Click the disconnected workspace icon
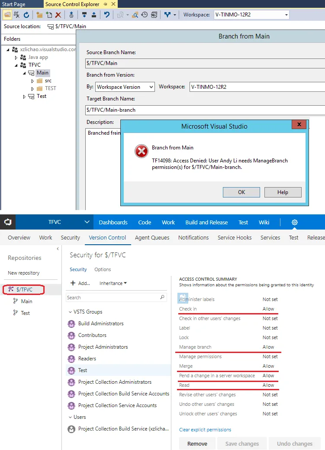Viewport: 325px width, 450px height. pyautogui.click(x=16, y=15)
